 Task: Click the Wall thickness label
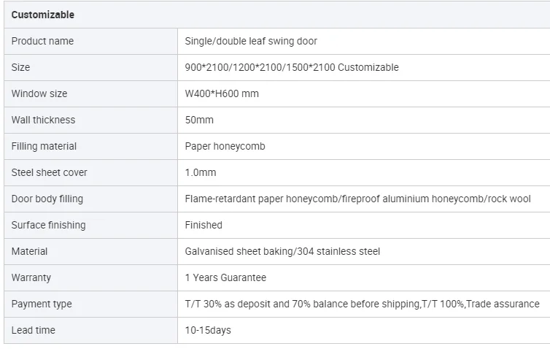tap(43, 120)
